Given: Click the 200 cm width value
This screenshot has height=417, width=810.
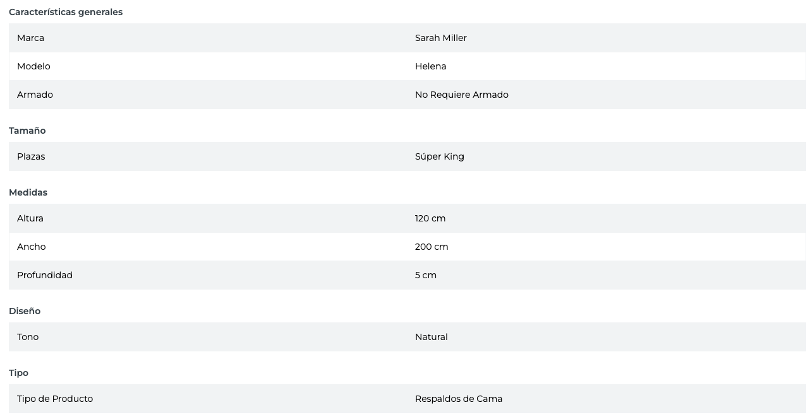Looking at the screenshot, I should 432,247.
